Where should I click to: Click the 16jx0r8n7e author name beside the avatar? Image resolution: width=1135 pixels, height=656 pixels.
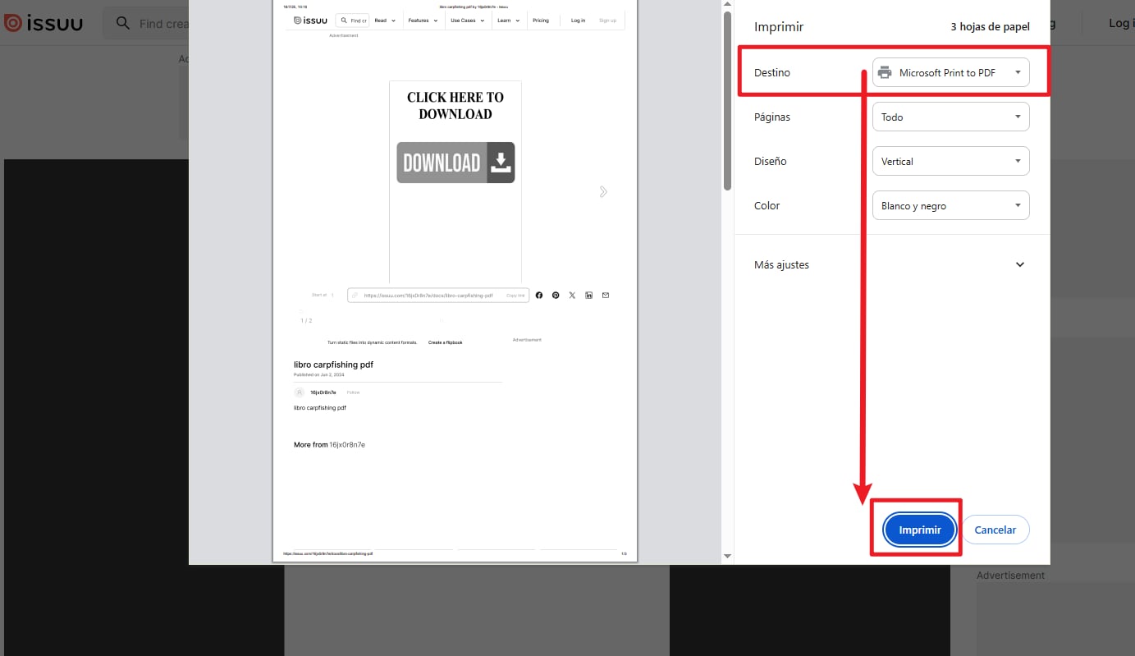point(323,392)
